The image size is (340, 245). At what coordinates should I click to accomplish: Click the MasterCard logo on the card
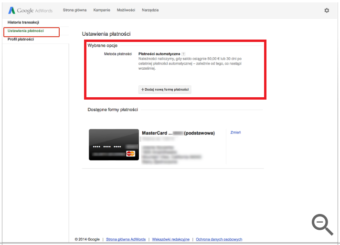pyautogui.click(x=130, y=153)
